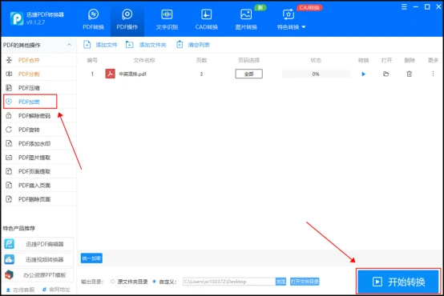Image resolution: width=444 pixels, height=296 pixels.
Task: Click the red PDF file icon in row 1
Action: [x=110, y=74]
